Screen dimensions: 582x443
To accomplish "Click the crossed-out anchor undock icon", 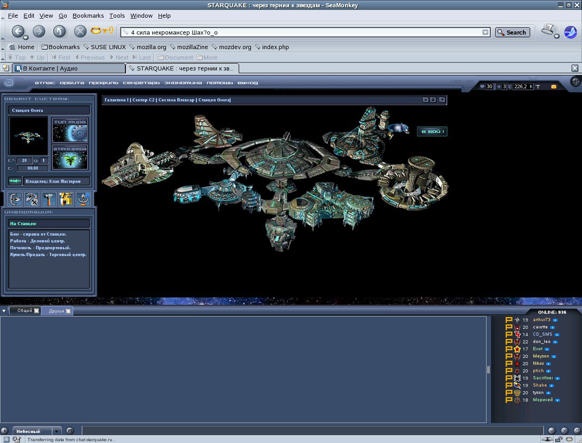I will point(32,199).
